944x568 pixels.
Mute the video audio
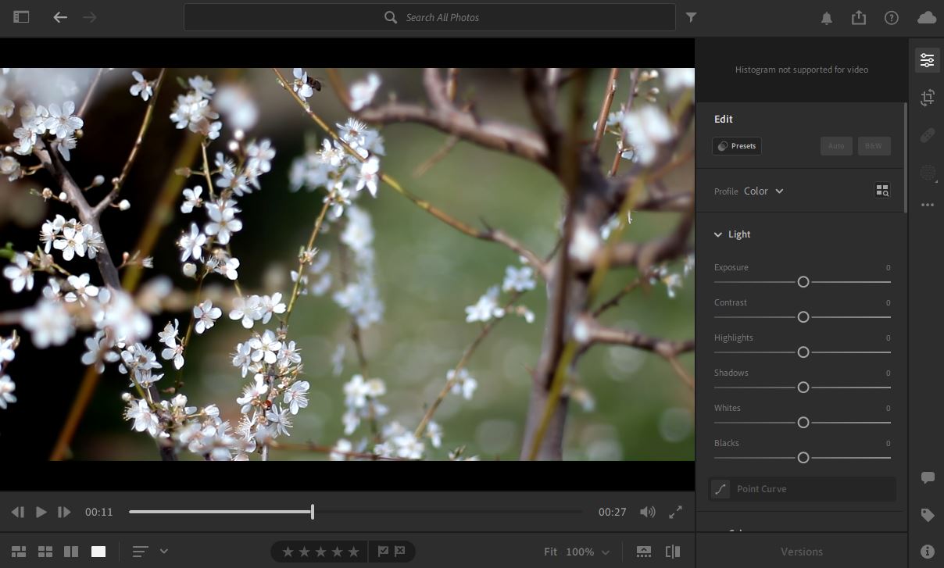[647, 512]
